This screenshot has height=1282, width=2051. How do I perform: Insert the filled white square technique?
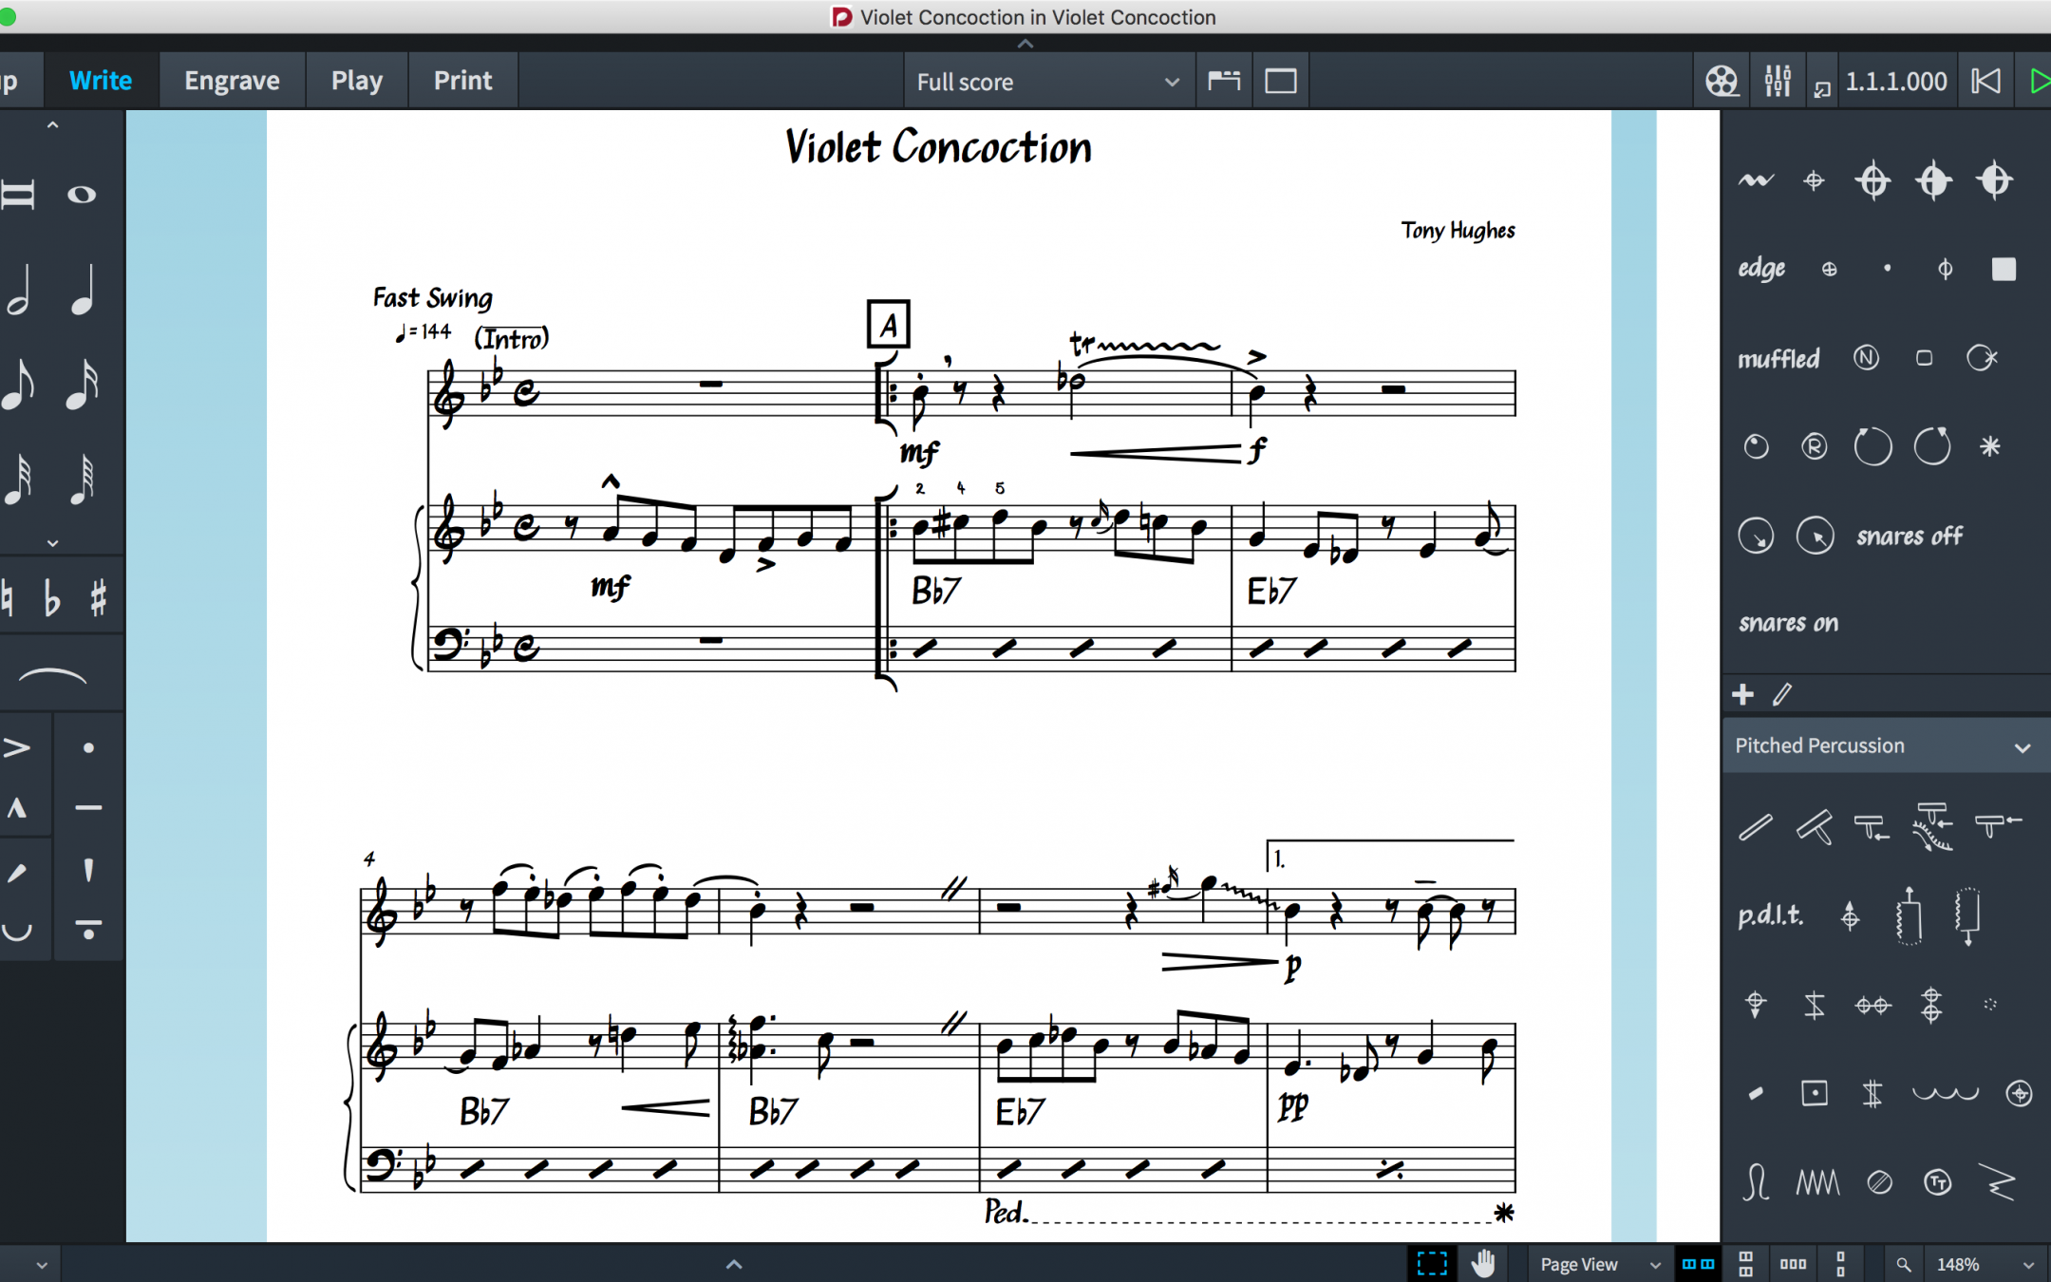click(2004, 270)
